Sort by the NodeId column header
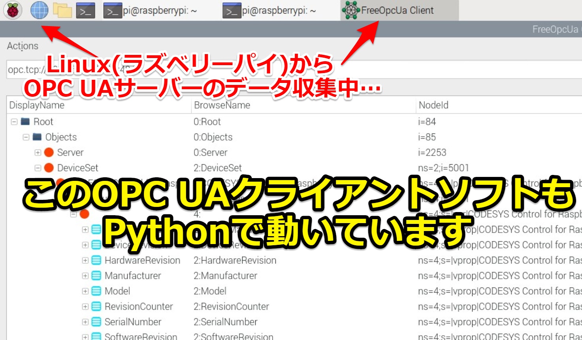582x340 pixels. 433,105
